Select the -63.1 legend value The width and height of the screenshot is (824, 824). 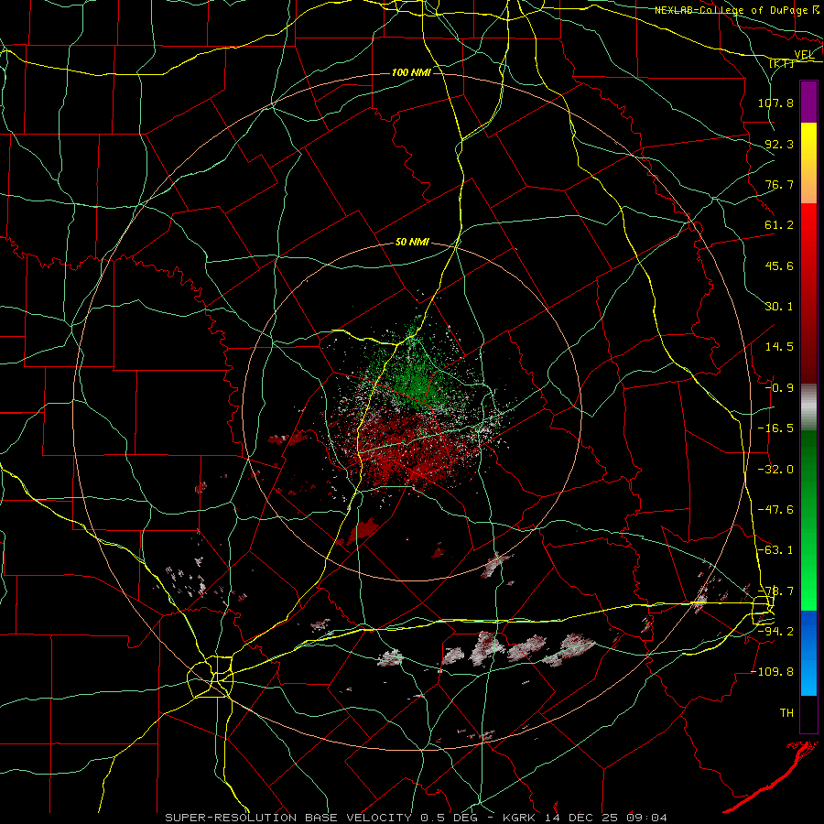click(775, 550)
